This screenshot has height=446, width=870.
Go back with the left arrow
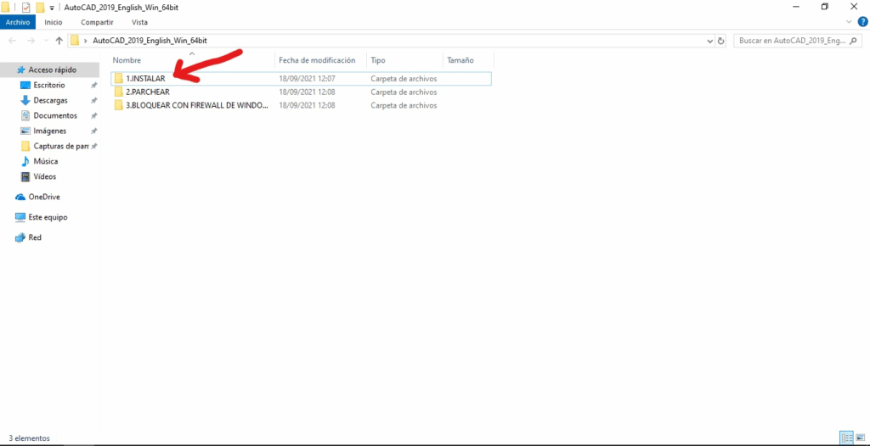click(x=14, y=41)
